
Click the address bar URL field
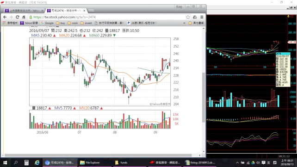[108, 17]
